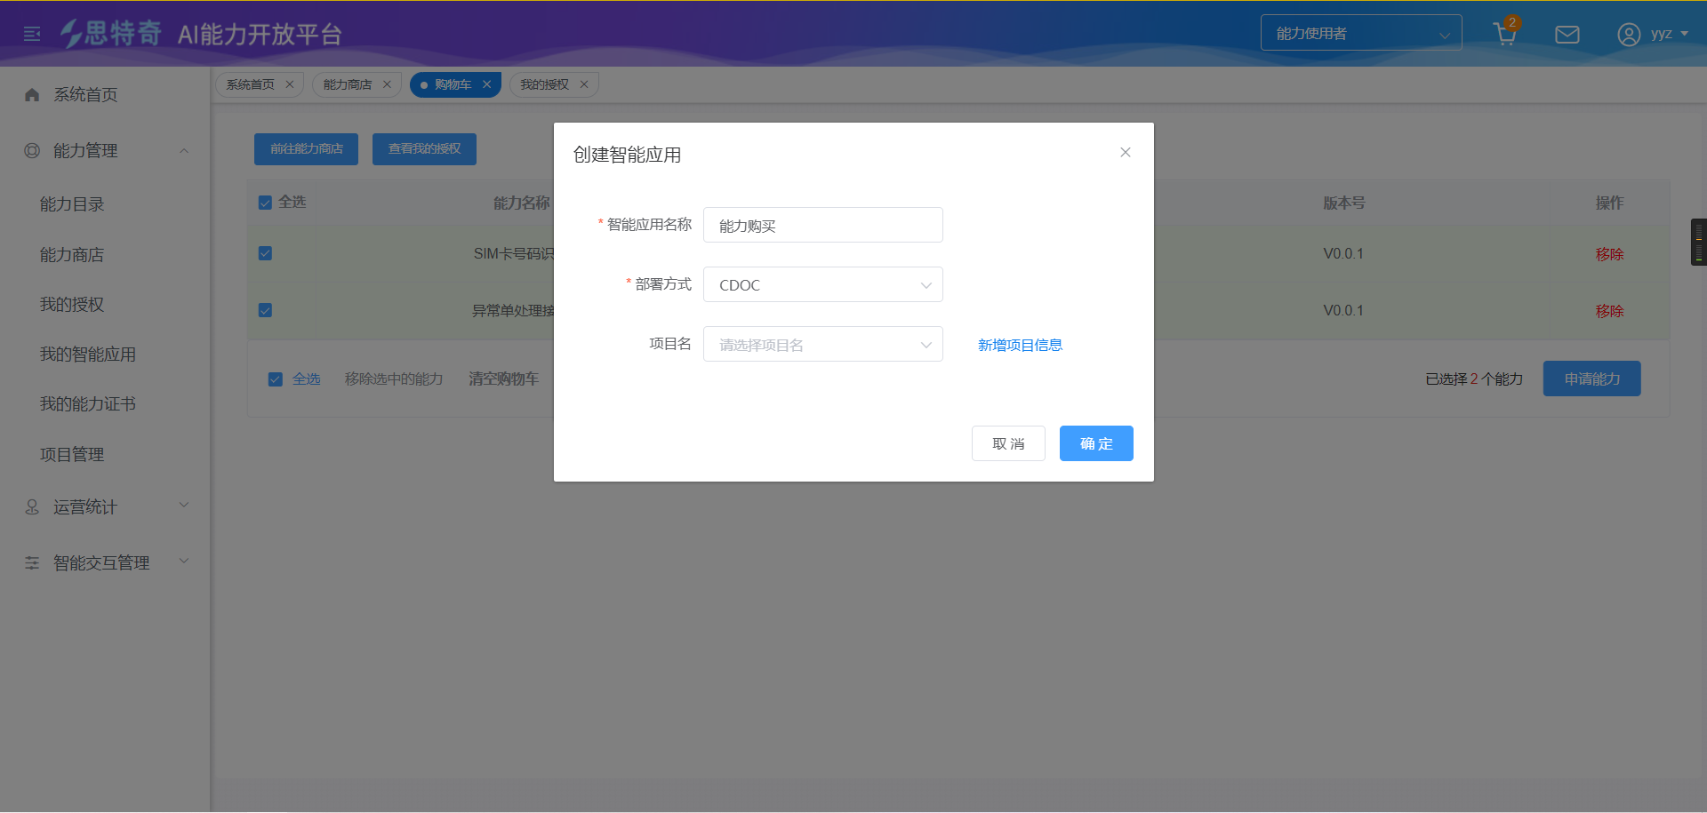Close the 系统首页 tab
The height and width of the screenshot is (813, 1707).
pos(290,84)
